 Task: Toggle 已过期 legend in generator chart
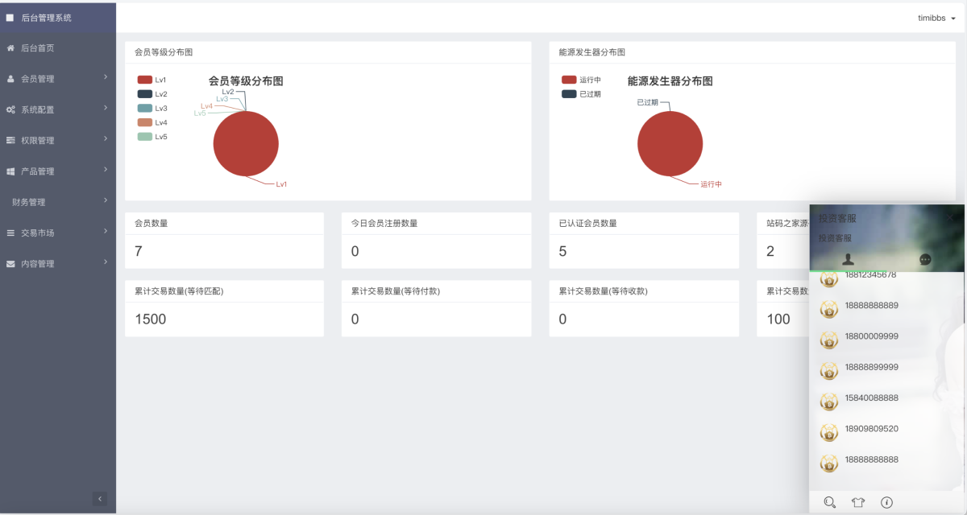581,94
